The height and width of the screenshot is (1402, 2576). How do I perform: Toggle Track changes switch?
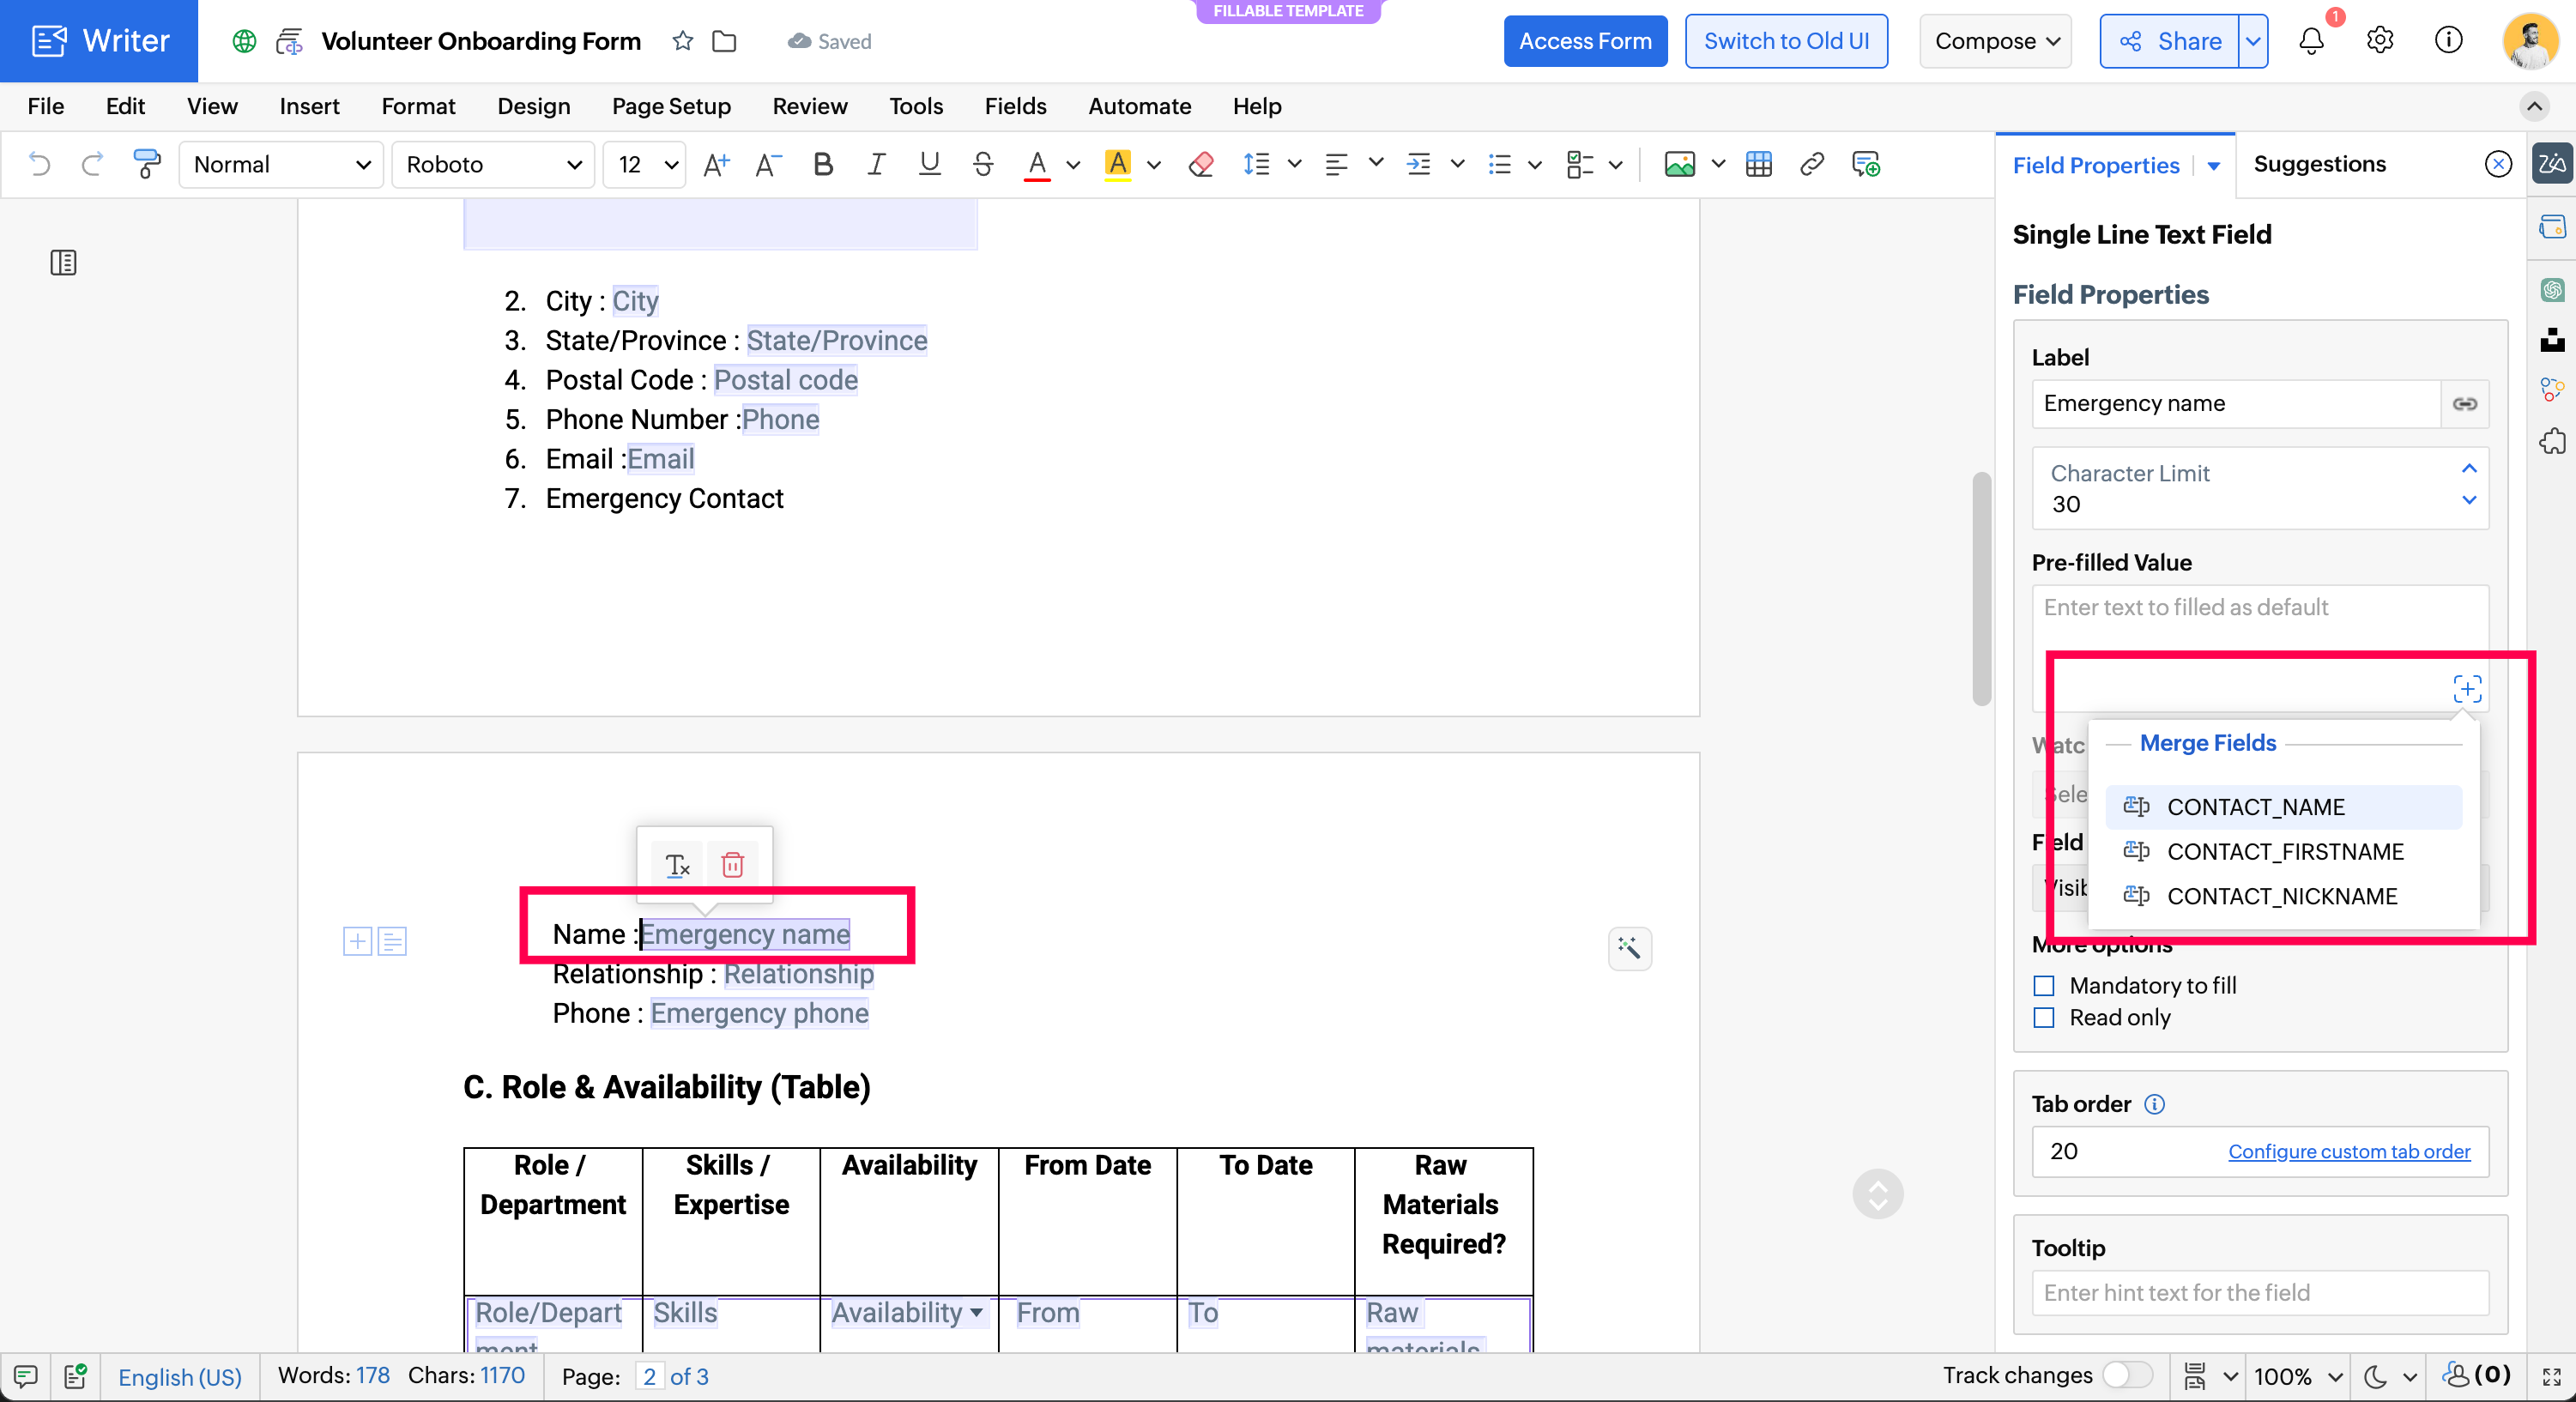pyautogui.click(x=2126, y=1375)
